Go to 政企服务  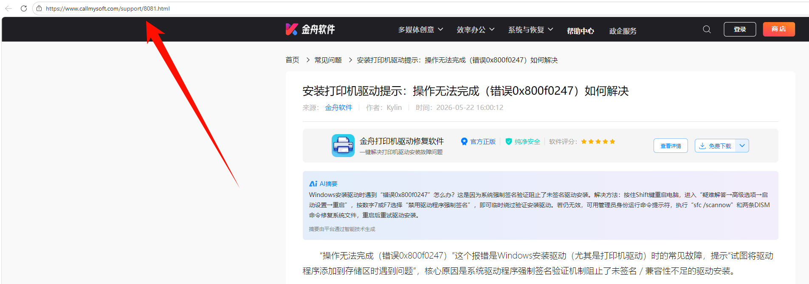tap(623, 31)
